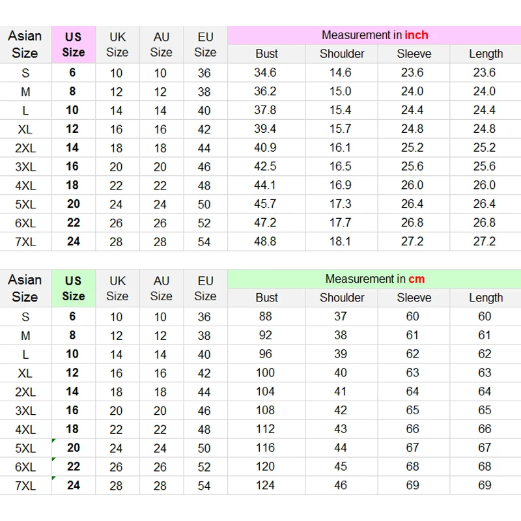This screenshot has width=521, height=521.
Task: Click the green error marker beside 7XL's US 24
Action: tap(53, 478)
